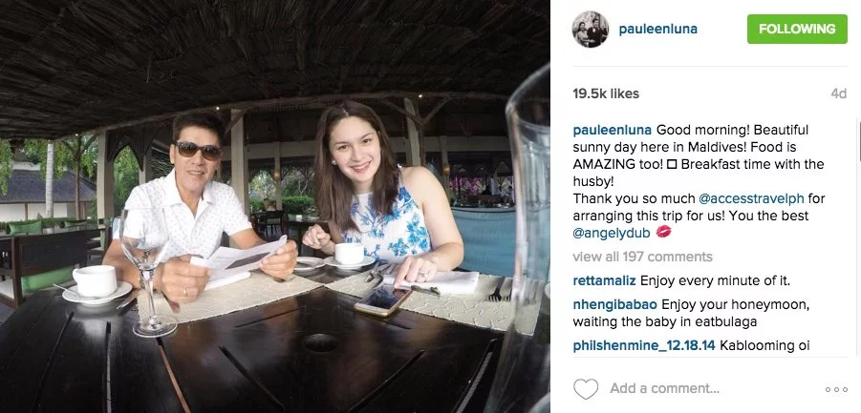
Task: Open rettamaliz commenter profile
Action: point(604,281)
